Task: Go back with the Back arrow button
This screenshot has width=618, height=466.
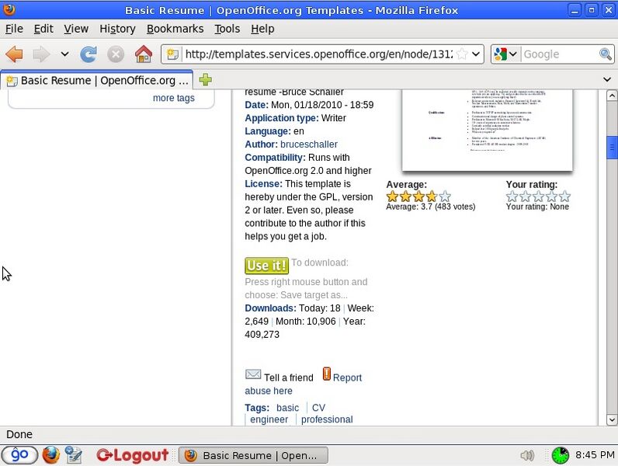Action: coord(14,54)
